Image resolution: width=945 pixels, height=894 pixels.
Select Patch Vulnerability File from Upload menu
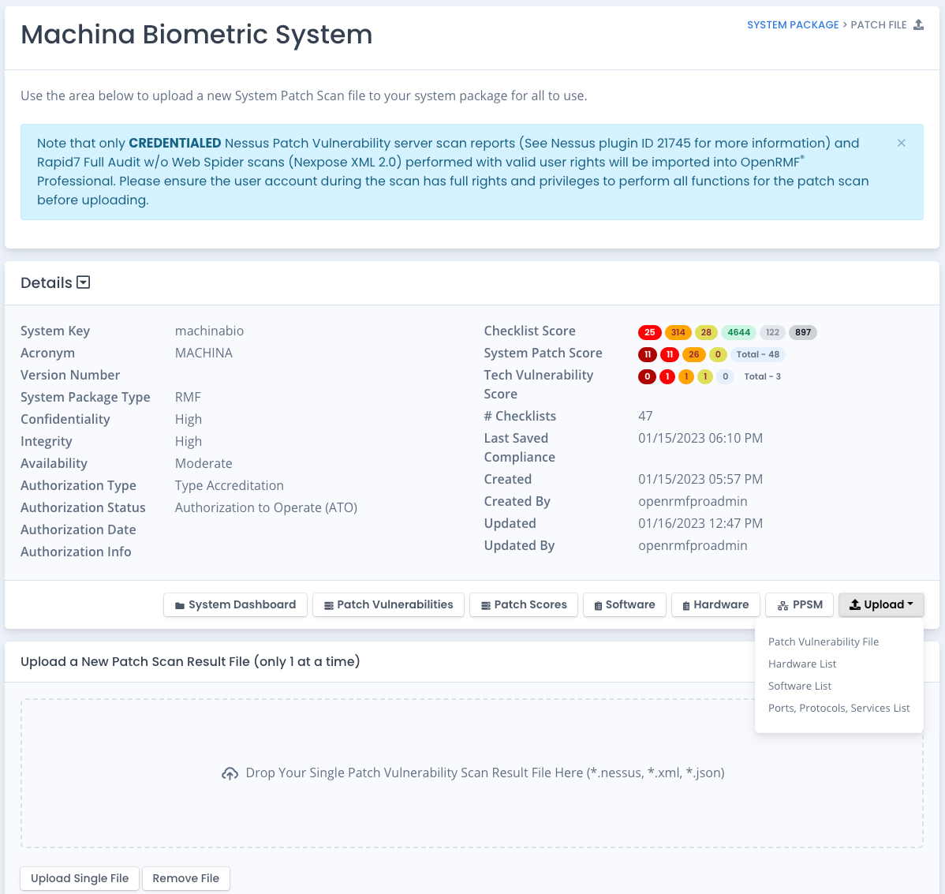tap(824, 642)
